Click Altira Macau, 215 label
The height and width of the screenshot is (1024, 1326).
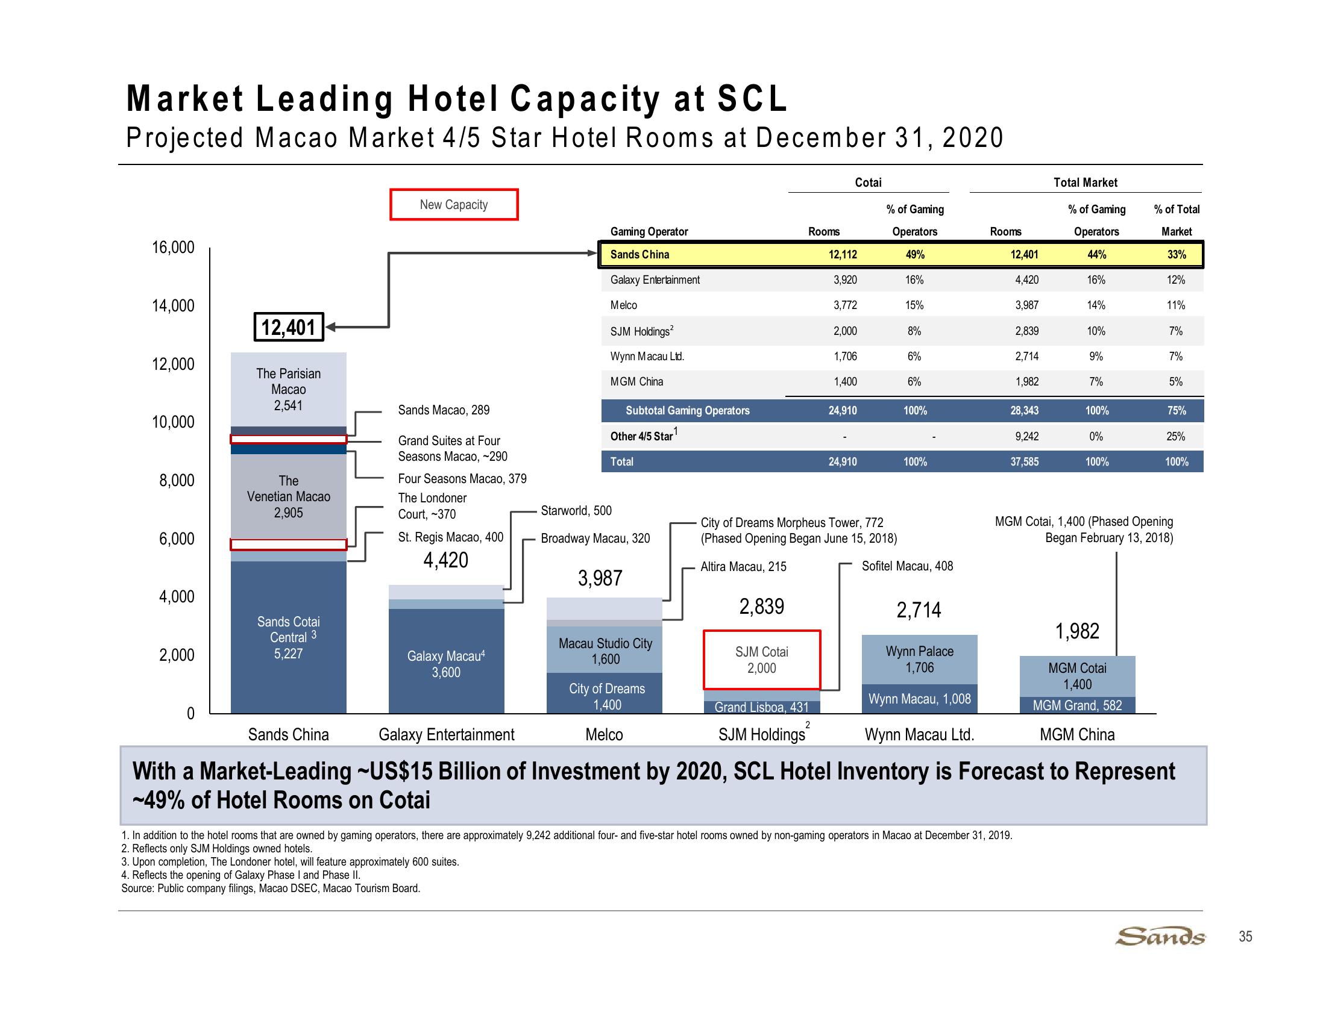click(x=743, y=567)
